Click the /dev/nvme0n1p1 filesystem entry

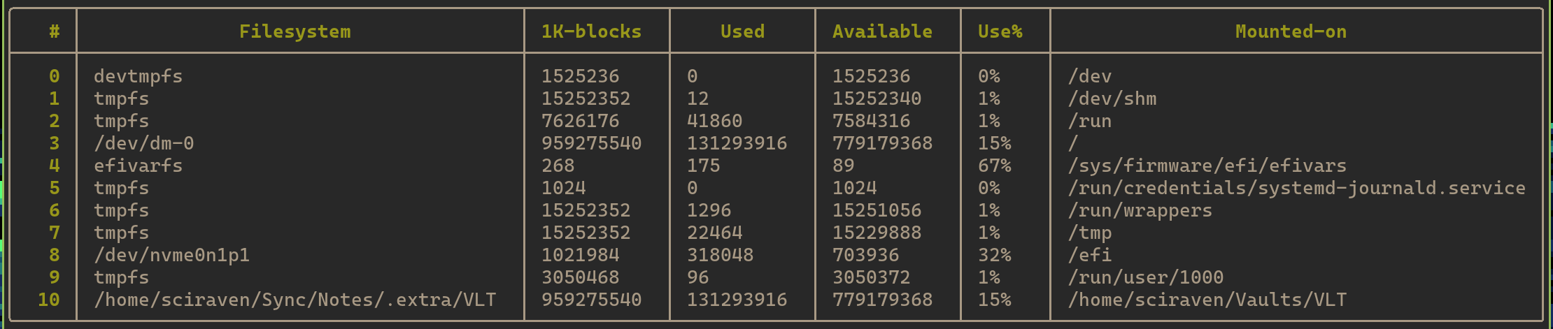(x=171, y=255)
